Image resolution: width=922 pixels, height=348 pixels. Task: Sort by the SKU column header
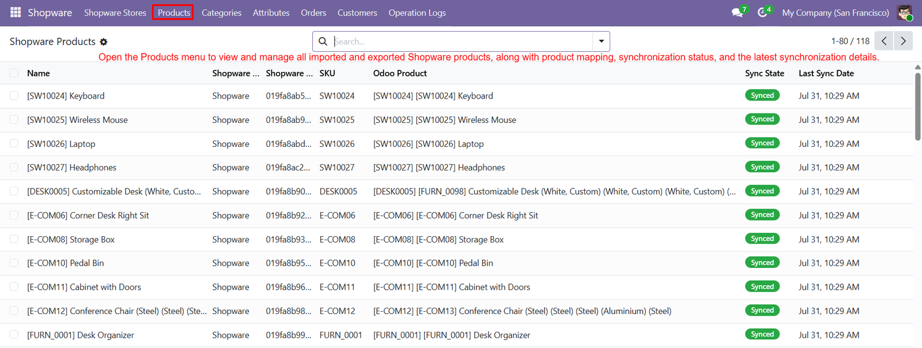[327, 73]
